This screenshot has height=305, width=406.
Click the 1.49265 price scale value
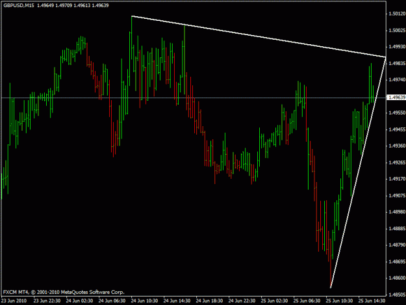(397, 163)
